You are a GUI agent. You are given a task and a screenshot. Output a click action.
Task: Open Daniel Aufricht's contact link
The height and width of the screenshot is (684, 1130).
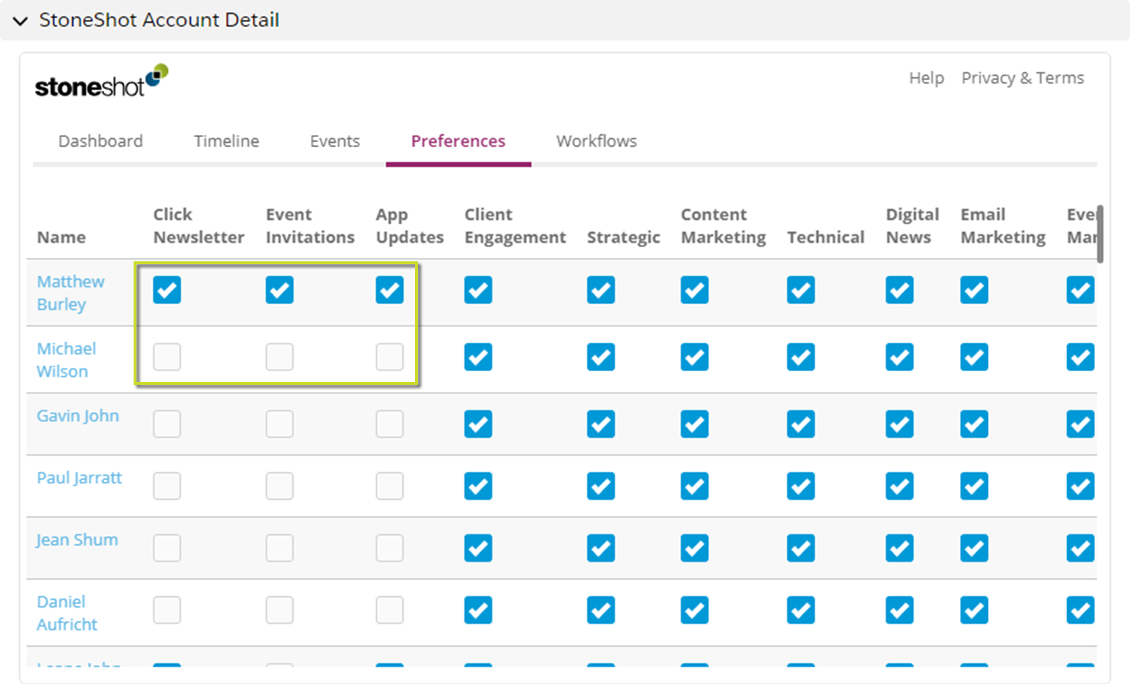click(66, 613)
